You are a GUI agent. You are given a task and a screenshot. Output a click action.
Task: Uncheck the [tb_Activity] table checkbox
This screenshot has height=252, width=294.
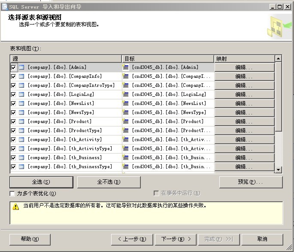coord(13,140)
